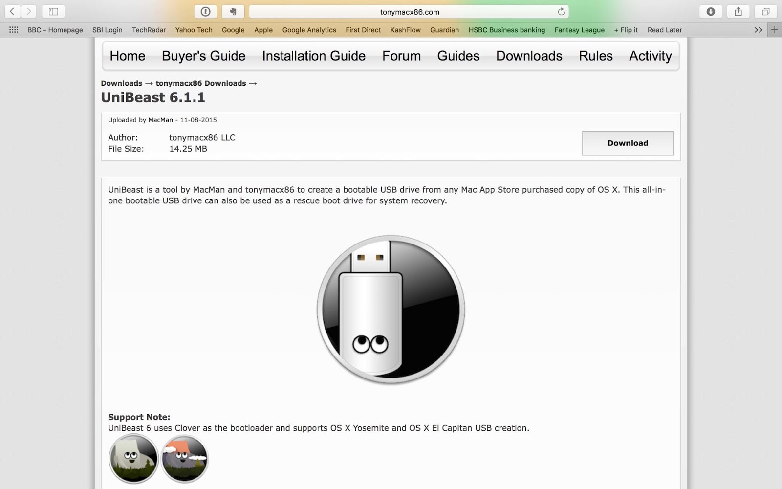Open the Activity nav item
The image size is (782, 489).
coord(651,56)
